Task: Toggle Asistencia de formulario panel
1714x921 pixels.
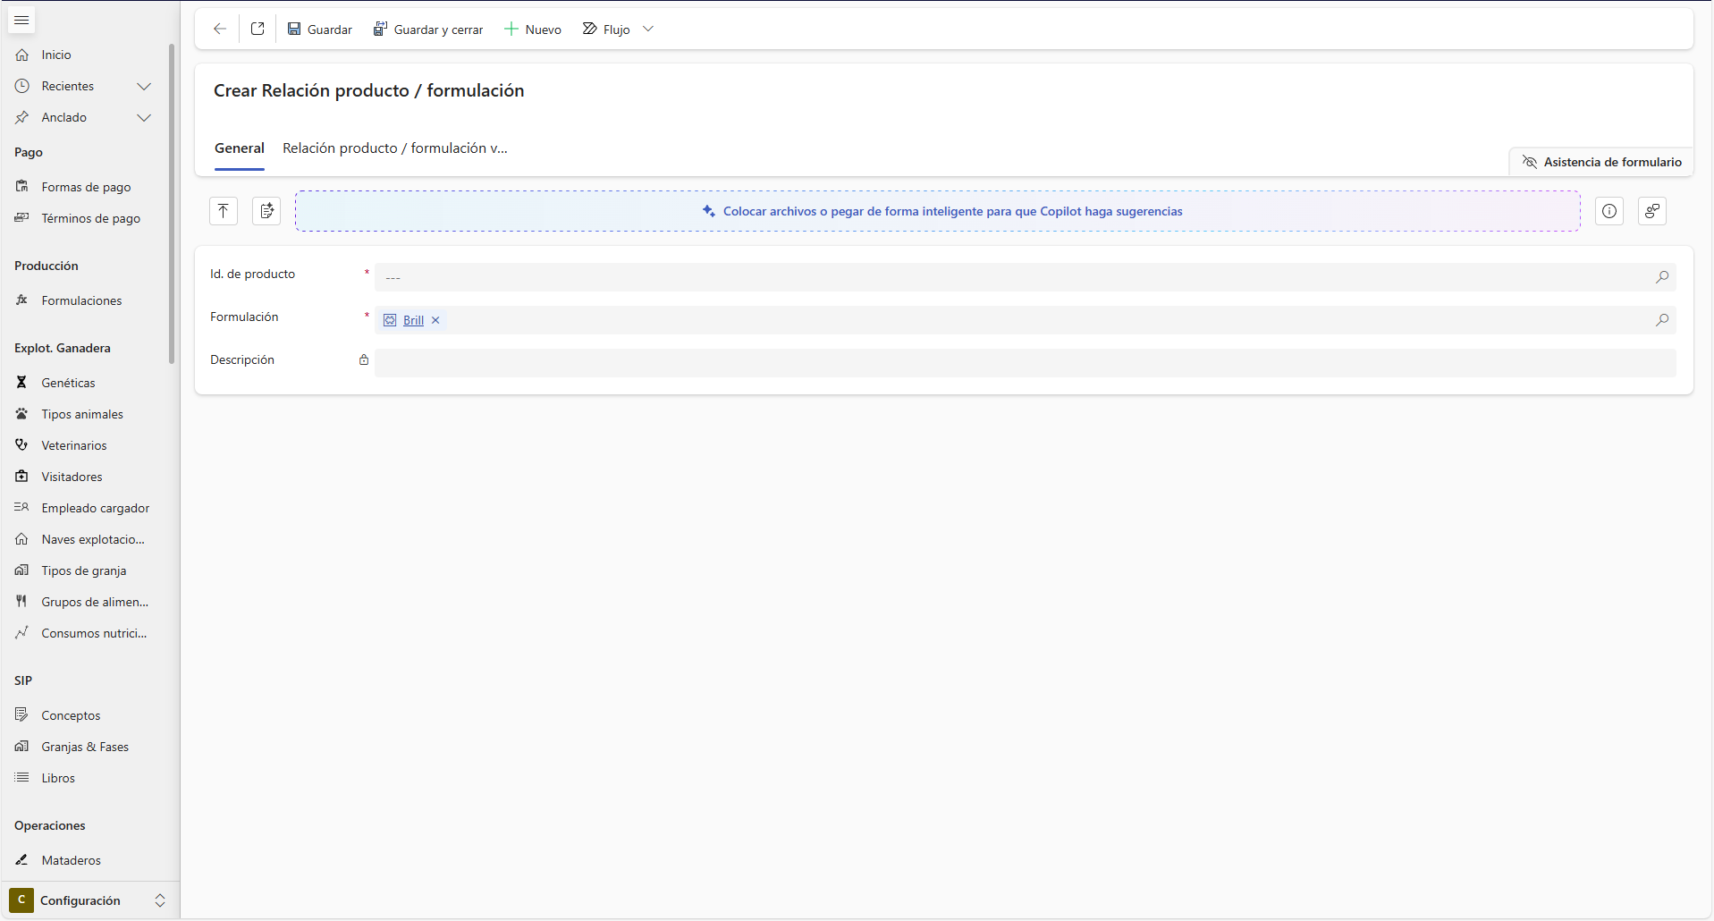Action: pos(1601,162)
